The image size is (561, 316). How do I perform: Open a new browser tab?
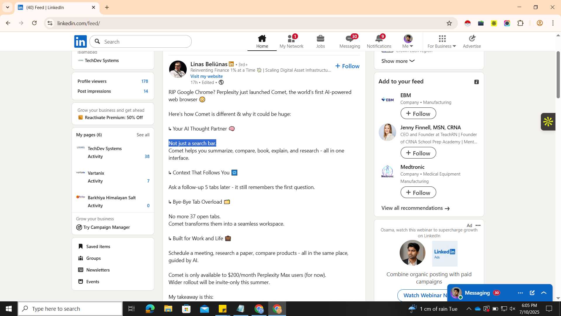click(107, 7)
